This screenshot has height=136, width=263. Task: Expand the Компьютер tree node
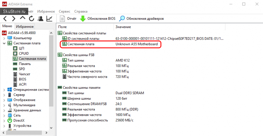tap(4, 38)
